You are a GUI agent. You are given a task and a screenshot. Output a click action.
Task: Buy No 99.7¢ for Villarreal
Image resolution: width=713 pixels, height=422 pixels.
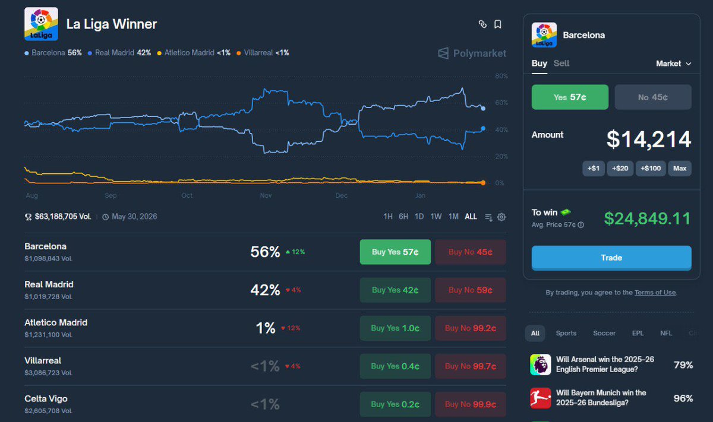pos(471,366)
